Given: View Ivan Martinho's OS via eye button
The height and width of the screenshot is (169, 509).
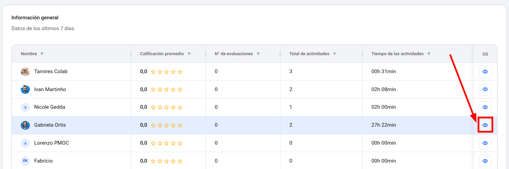Looking at the screenshot, I should pyautogui.click(x=485, y=89).
